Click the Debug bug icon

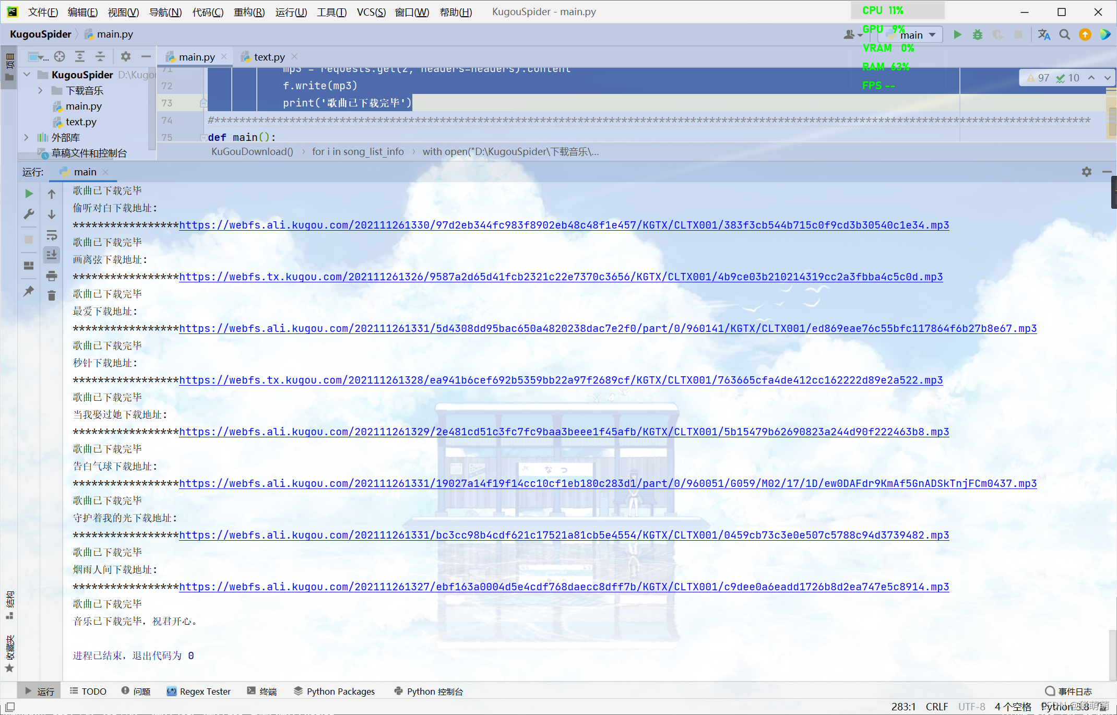coord(977,35)
